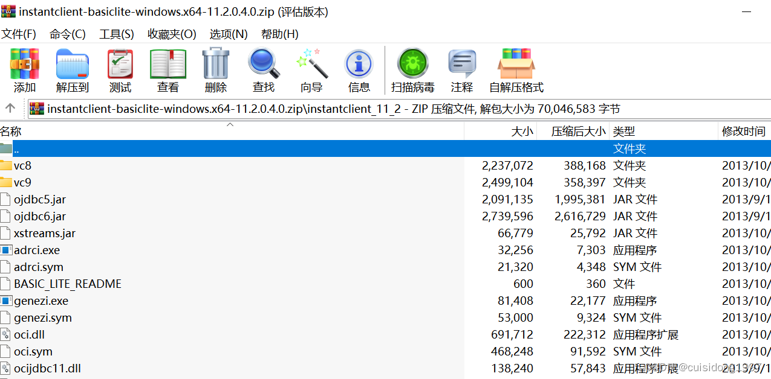Sort by 修改时间 column header
Viewport: 771px width, 379px height.
tap(744, 131)
